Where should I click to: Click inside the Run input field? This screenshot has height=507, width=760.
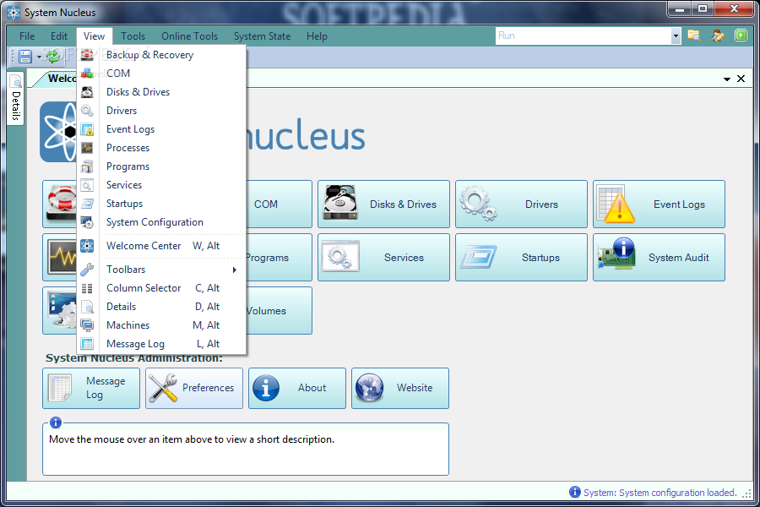point(583,35)
